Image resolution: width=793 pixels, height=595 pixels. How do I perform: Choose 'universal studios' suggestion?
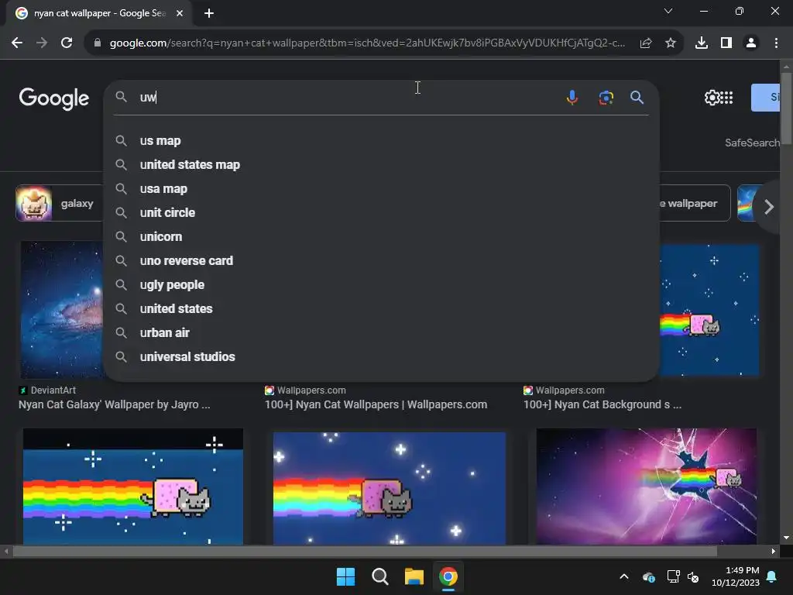(381, 356)
